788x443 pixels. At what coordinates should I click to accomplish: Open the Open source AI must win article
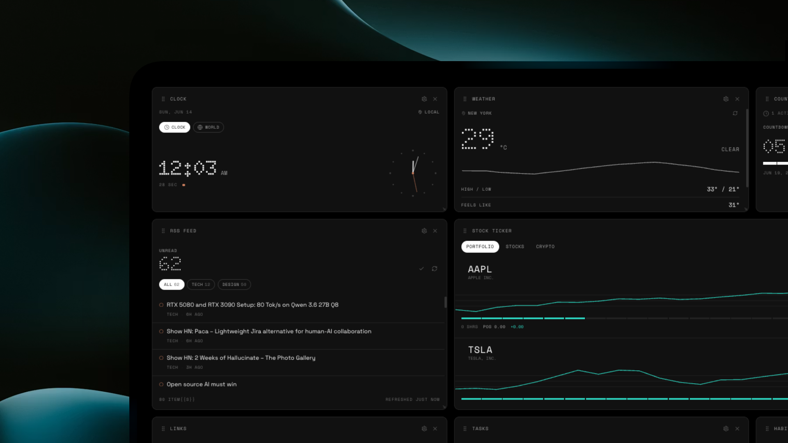pyautogui.click(x=202, y=384)
